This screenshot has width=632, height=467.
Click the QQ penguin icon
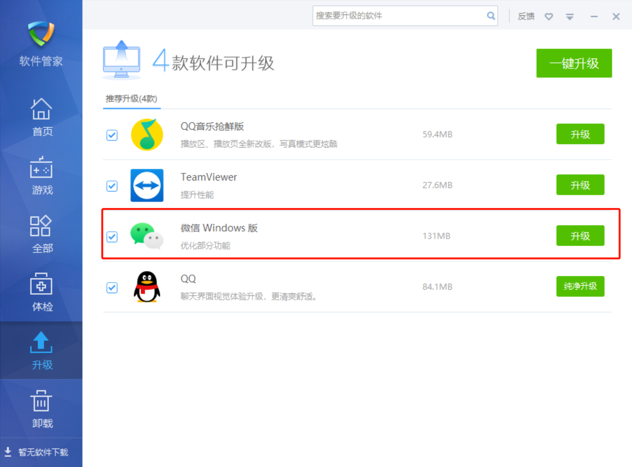click(147, 287)
